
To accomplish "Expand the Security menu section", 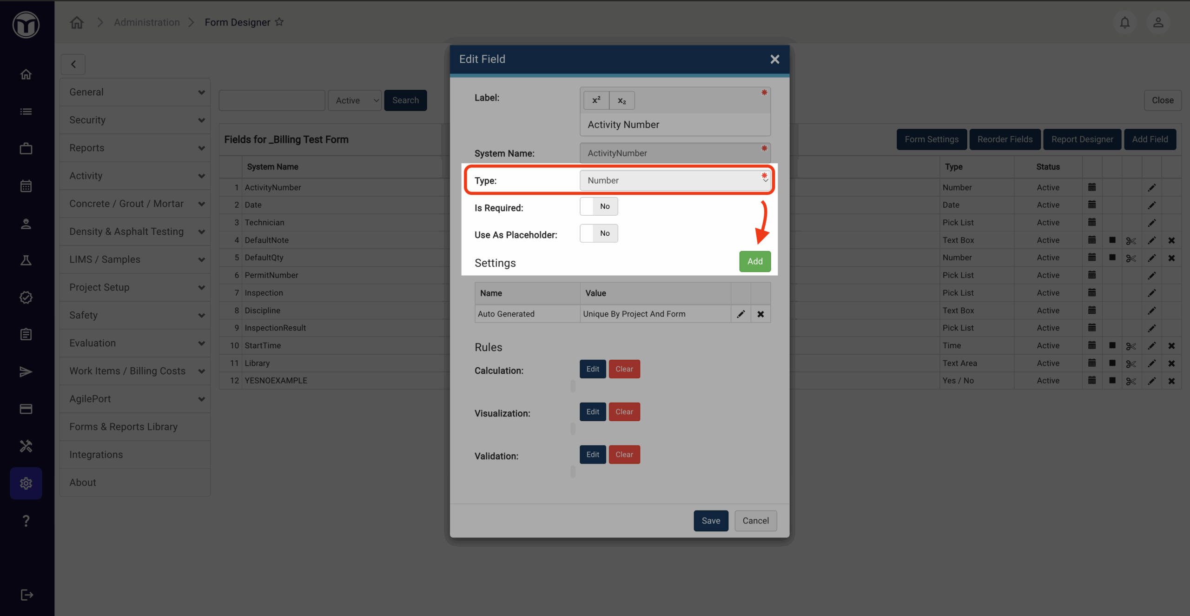I will 135,120.
